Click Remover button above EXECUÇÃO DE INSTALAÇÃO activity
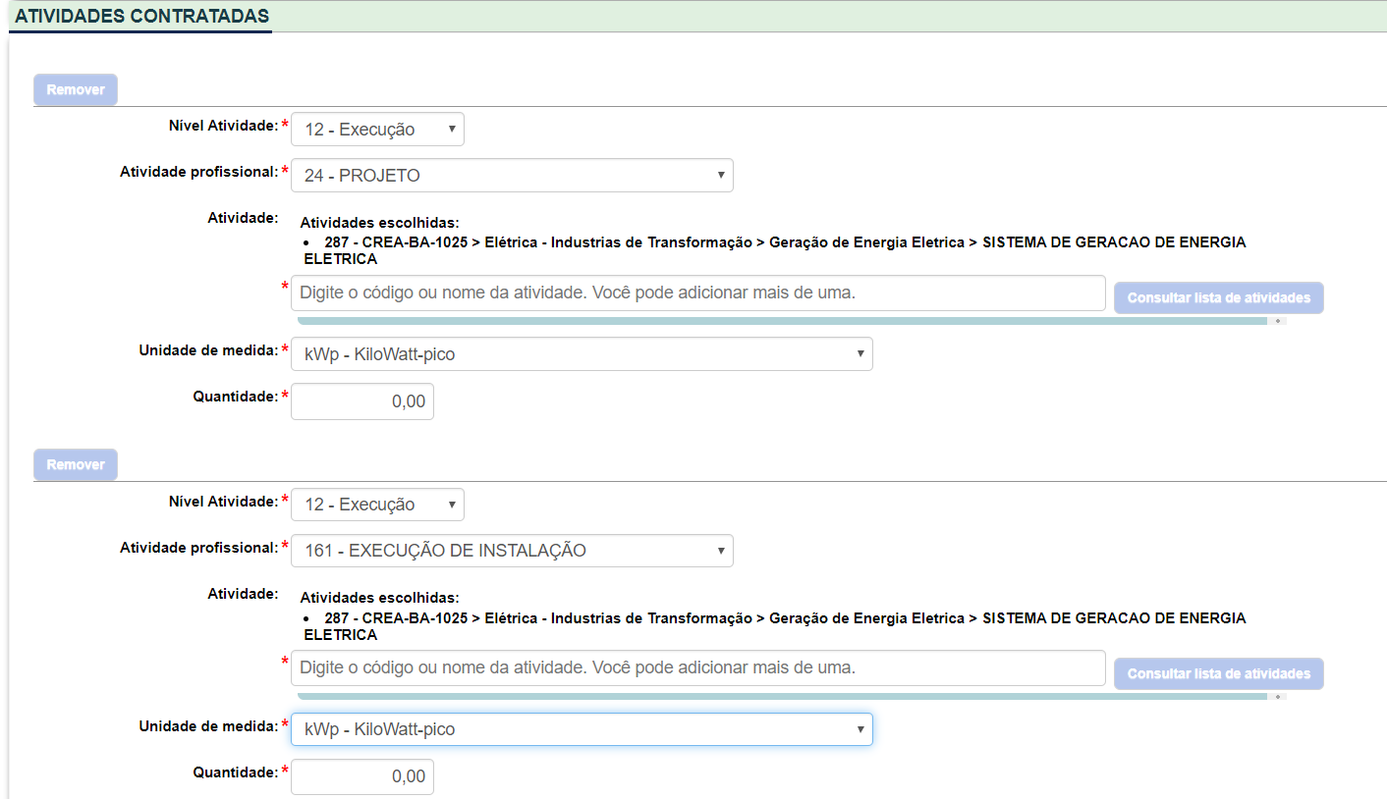The image size is (1387, 799). 76,464
